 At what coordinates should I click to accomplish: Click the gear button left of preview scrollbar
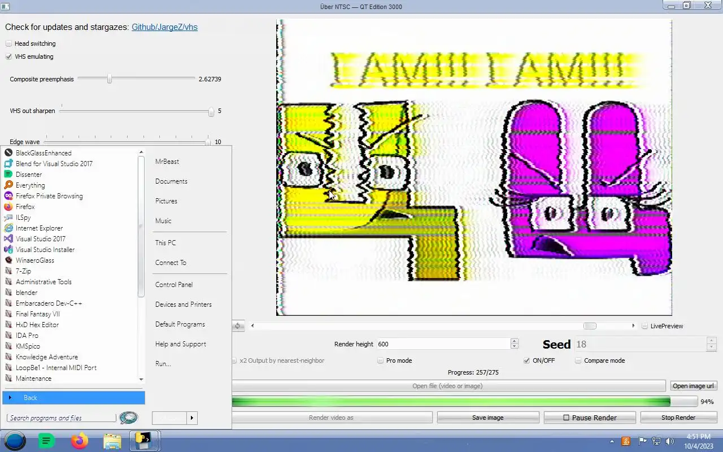[x=238, y=326]
